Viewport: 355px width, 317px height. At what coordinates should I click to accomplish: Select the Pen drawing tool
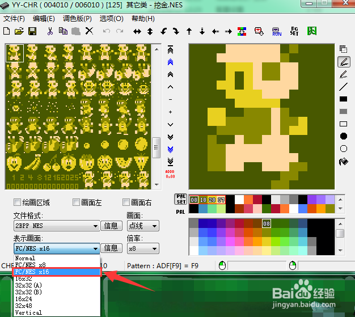click(344, 62)
